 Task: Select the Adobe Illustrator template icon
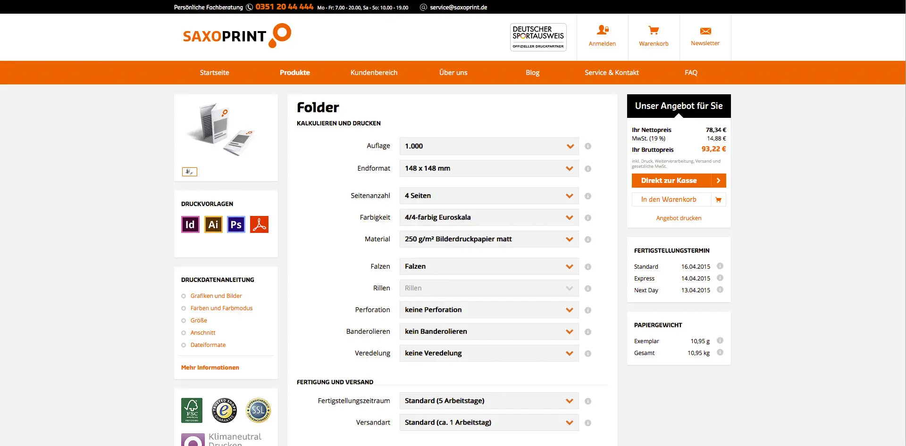(x=213, y=224)
